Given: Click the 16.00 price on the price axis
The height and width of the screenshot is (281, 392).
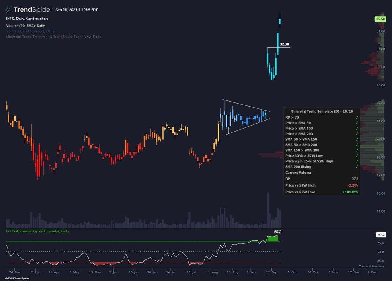Looking at the screenshot, I should coord(381,193).
